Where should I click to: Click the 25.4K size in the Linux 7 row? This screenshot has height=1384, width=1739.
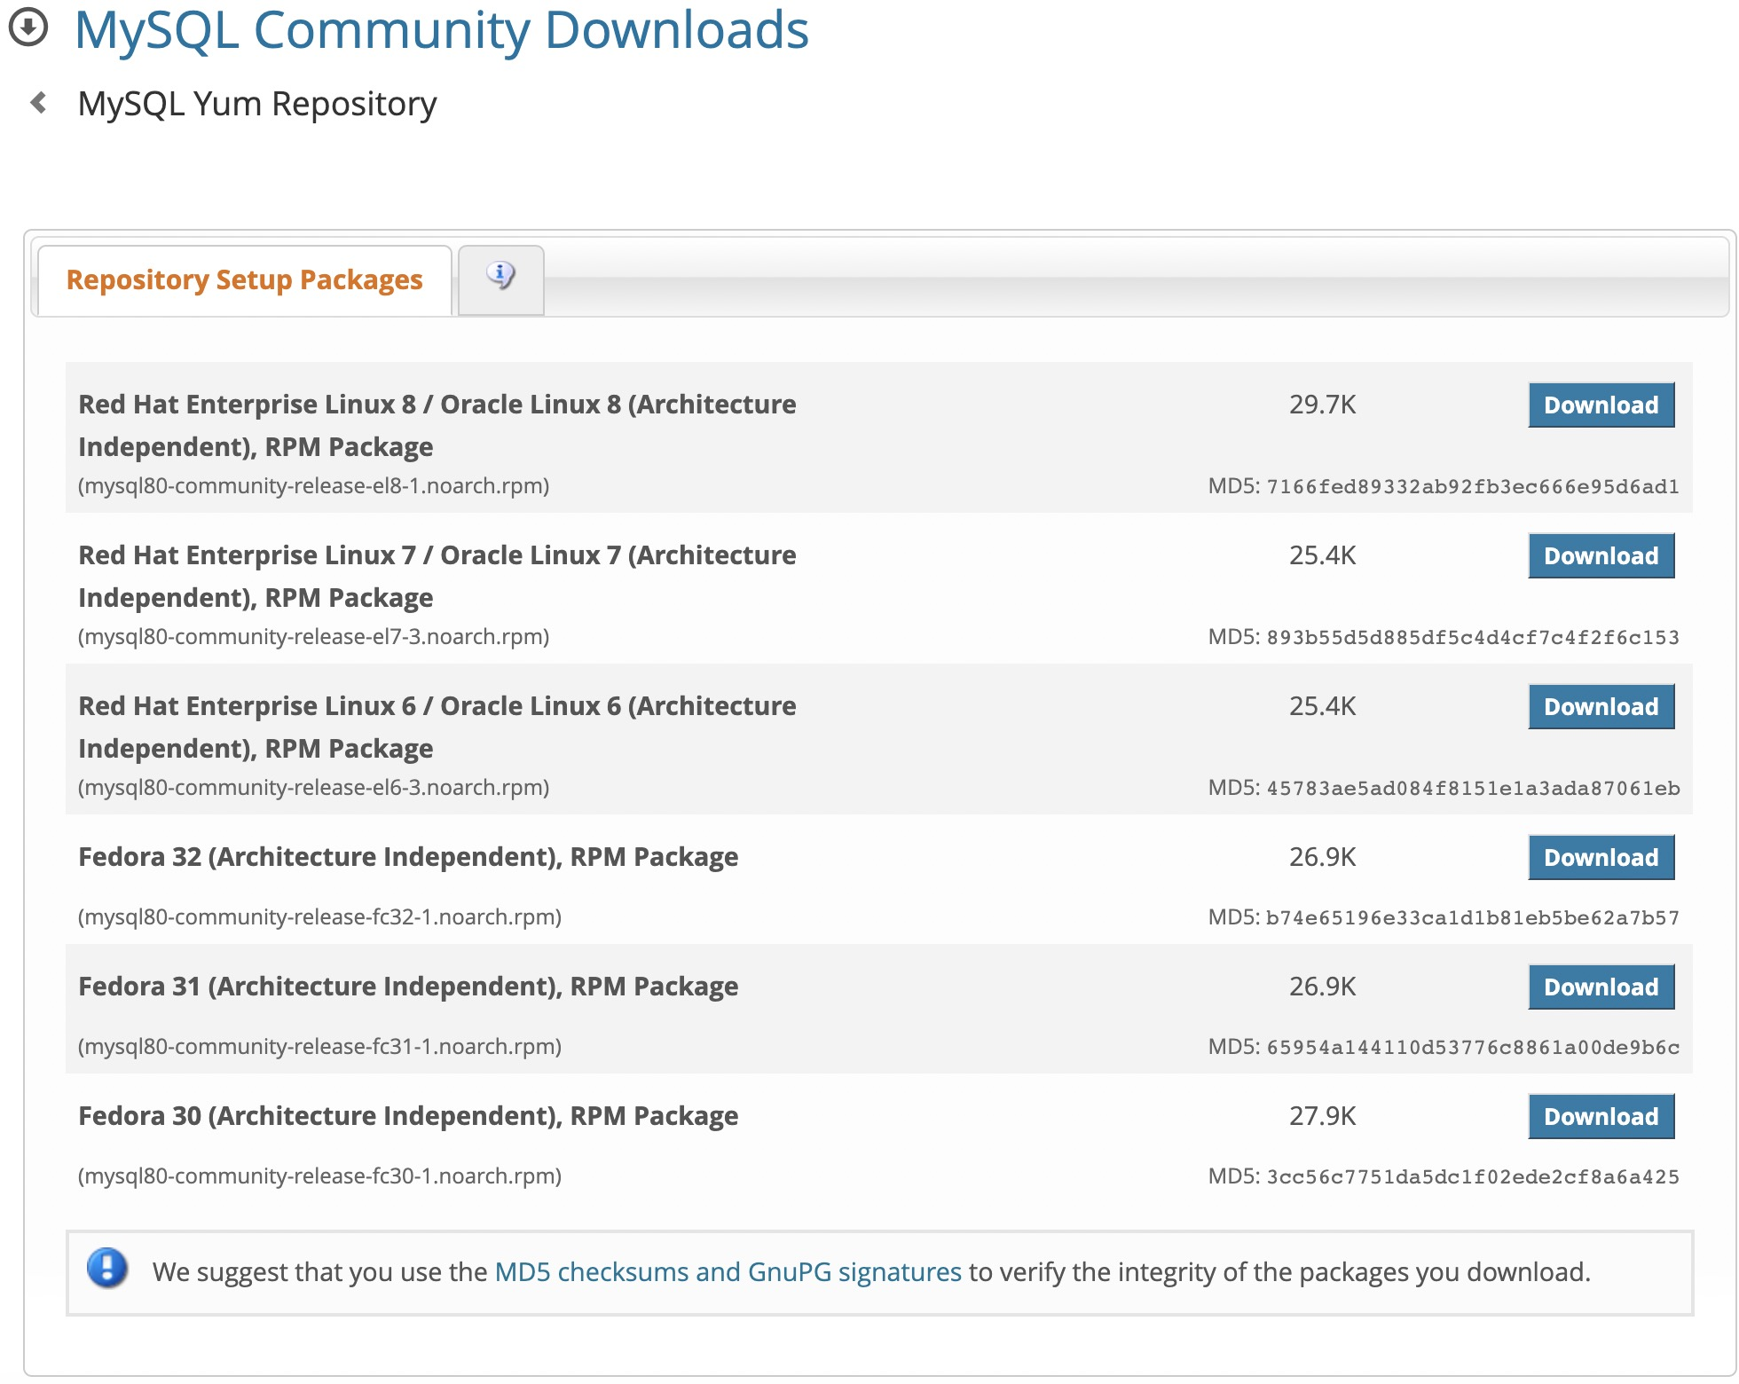pyautogui.click(x=1322, y=555)
